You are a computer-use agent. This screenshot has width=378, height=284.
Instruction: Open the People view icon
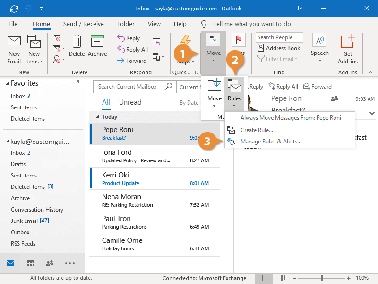point(49,263)
